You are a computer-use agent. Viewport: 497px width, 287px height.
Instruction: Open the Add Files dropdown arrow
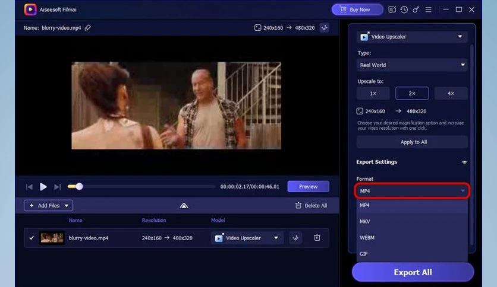click(67, 205)
